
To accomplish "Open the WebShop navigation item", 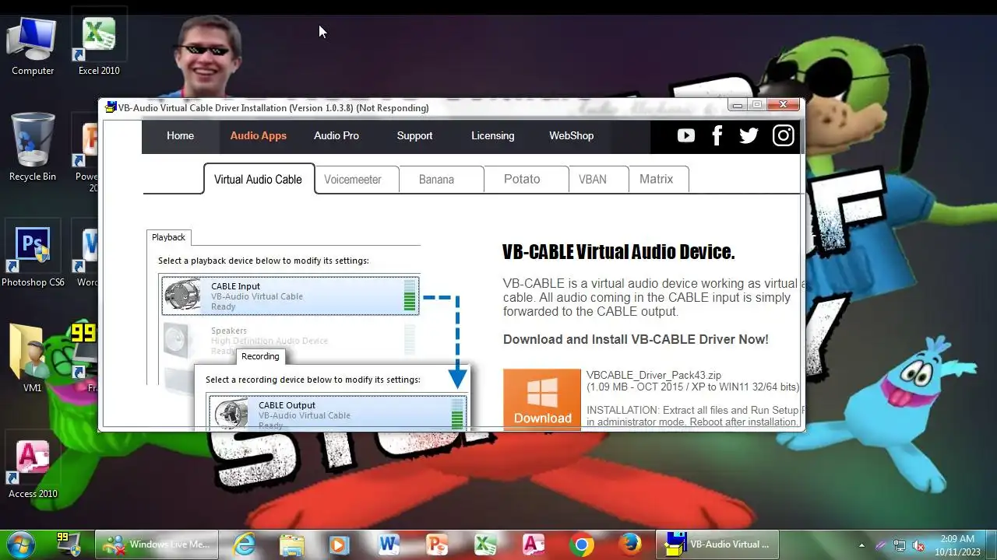I will pyautogui.click(x=571, y=135).
